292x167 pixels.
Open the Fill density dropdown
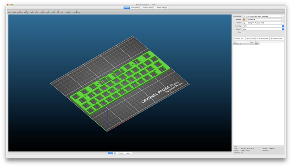coord(283,26)
